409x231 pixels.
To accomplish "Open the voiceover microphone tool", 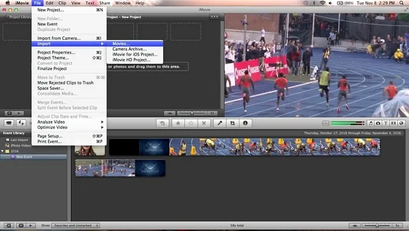I will 220,123.
